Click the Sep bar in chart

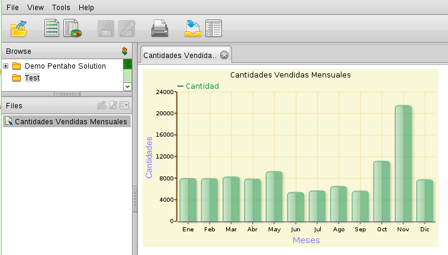(x=360, y=206)
